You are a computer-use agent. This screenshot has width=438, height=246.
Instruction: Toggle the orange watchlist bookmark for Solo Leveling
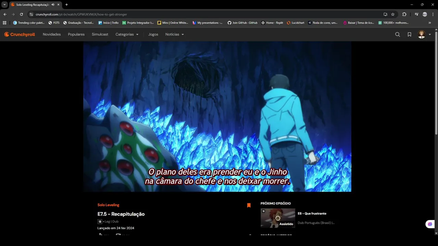click(x=249, y=205)
